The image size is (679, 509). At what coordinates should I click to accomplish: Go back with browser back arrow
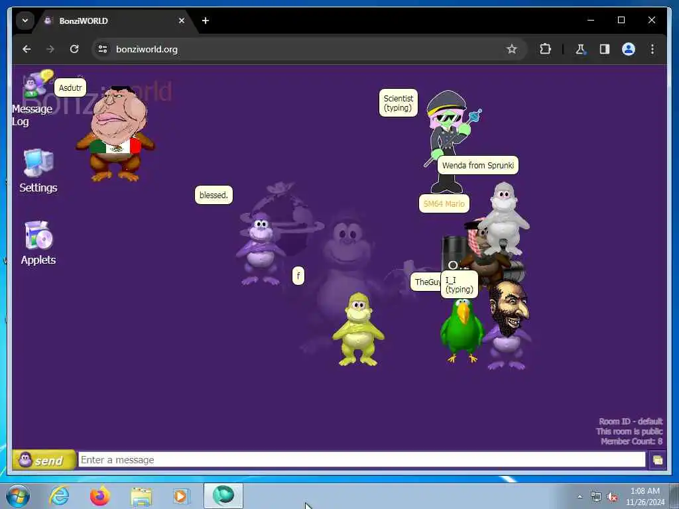click(x=27, y=49)
